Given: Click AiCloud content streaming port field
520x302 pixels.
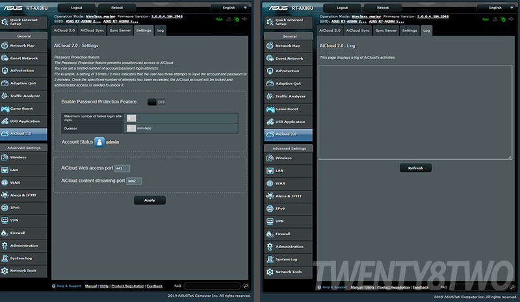Looking at the screenshot, I should click(x=134, y=181).
